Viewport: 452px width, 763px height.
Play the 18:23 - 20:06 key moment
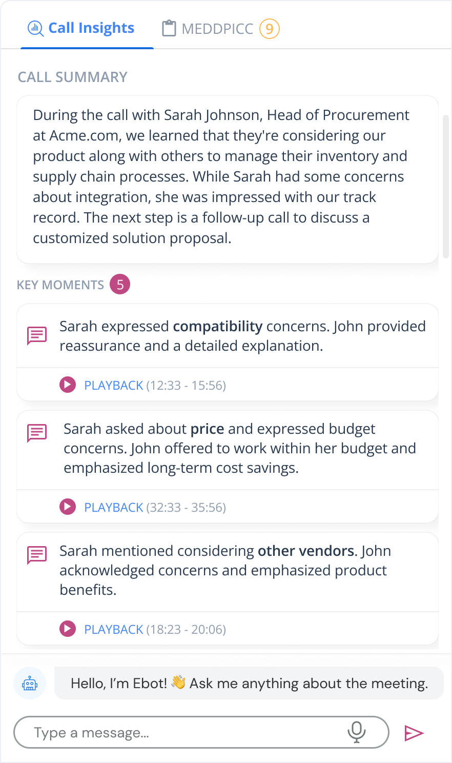point(68,629)
